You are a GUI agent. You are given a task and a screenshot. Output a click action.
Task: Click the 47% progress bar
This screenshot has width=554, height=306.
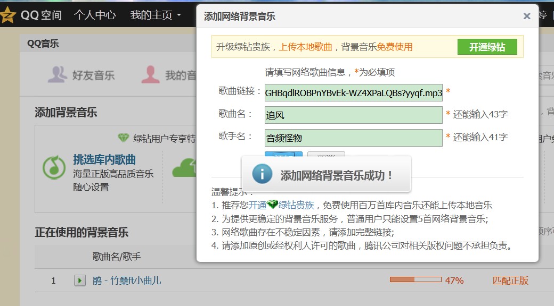(415, 279)
